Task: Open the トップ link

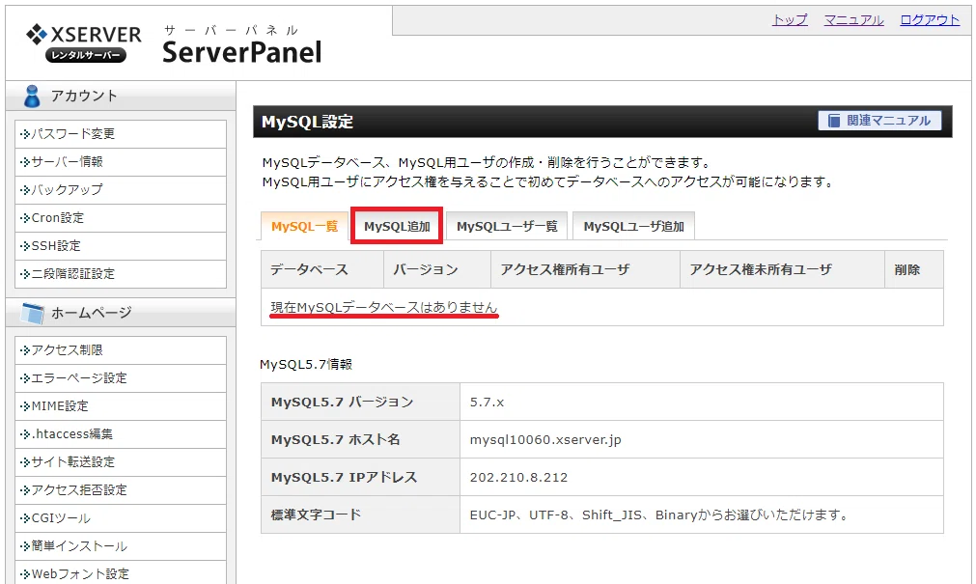Action: 790,20
